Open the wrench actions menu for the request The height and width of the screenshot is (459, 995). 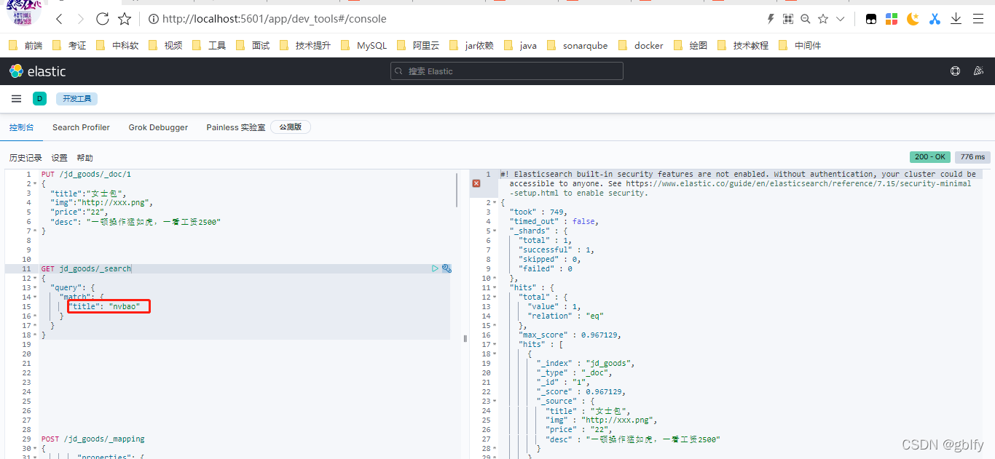click(447, 268)
